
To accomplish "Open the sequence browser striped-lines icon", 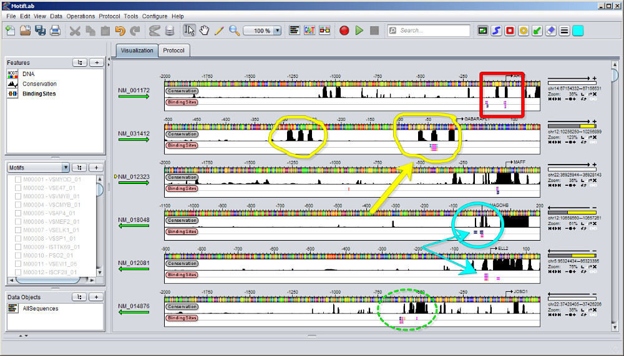I will tap(295, 31).
